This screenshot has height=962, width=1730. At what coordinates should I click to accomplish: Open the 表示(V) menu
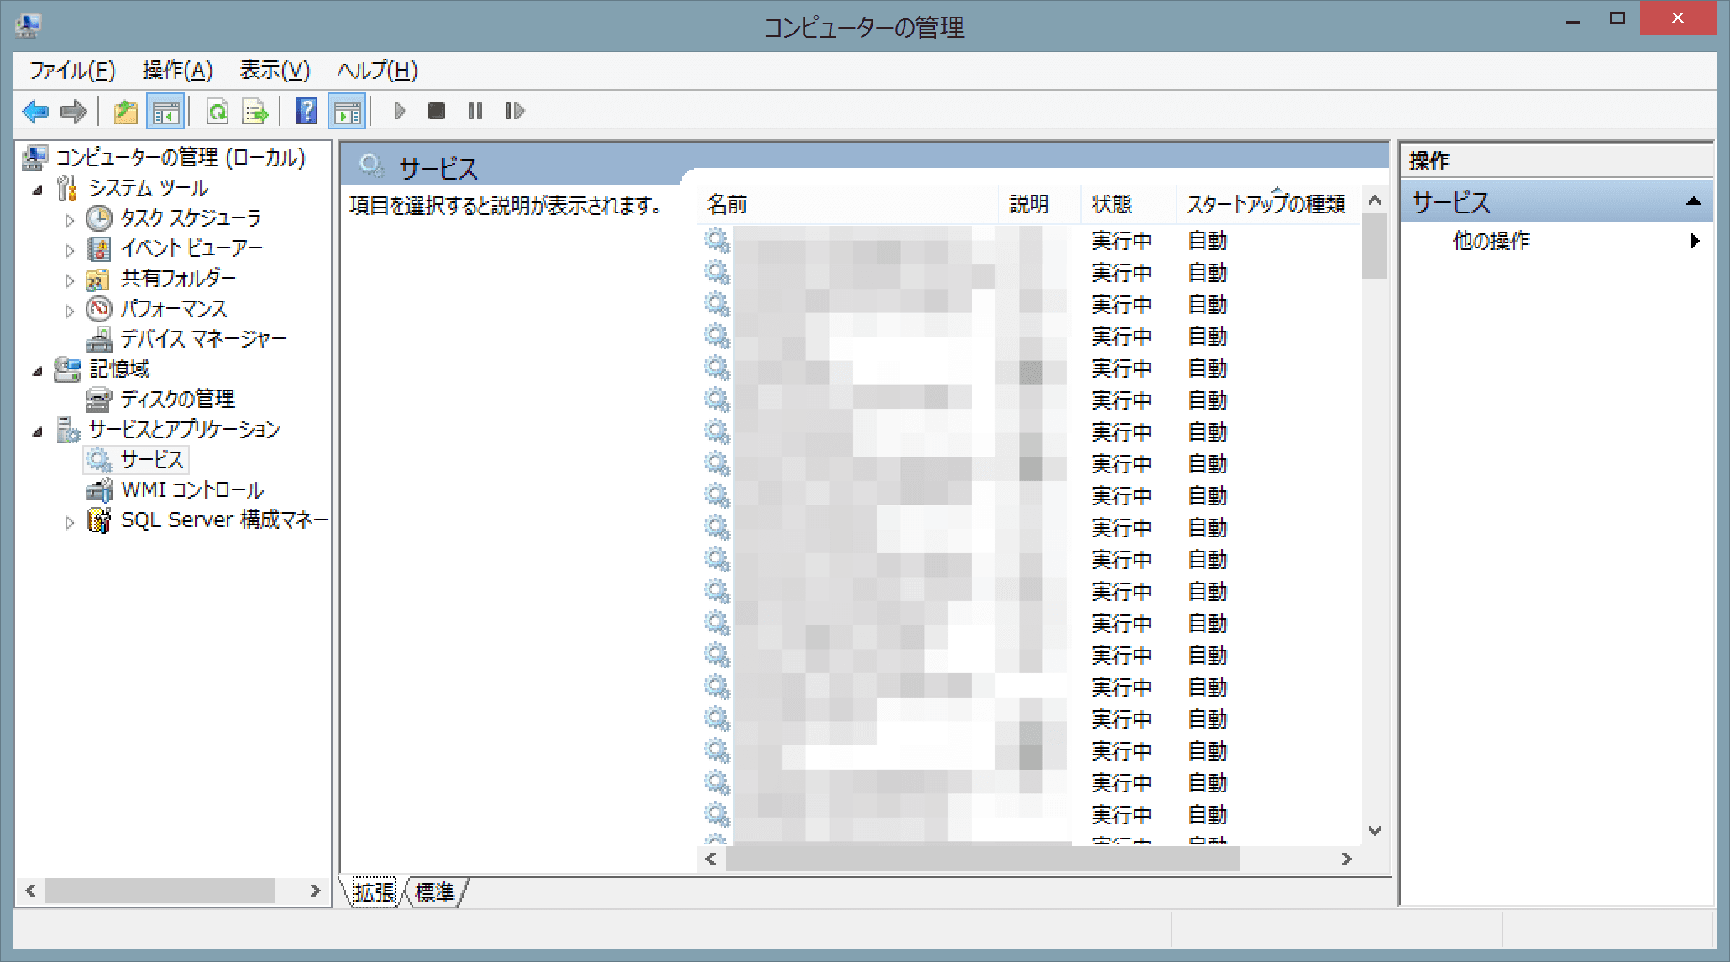tap(274, 71)
